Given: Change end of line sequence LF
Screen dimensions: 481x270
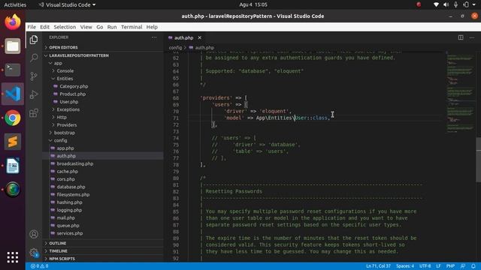Looking at the screenshot, I should [438, 266].
